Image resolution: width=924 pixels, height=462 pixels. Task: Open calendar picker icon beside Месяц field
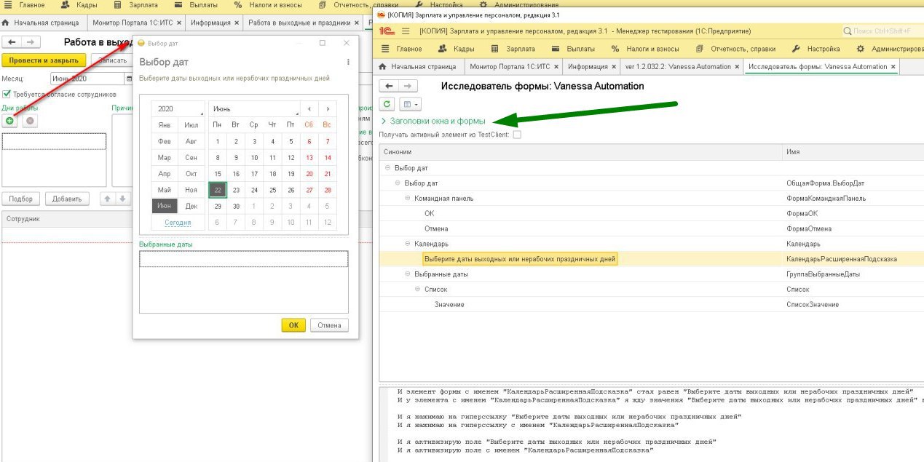[129, 79]
